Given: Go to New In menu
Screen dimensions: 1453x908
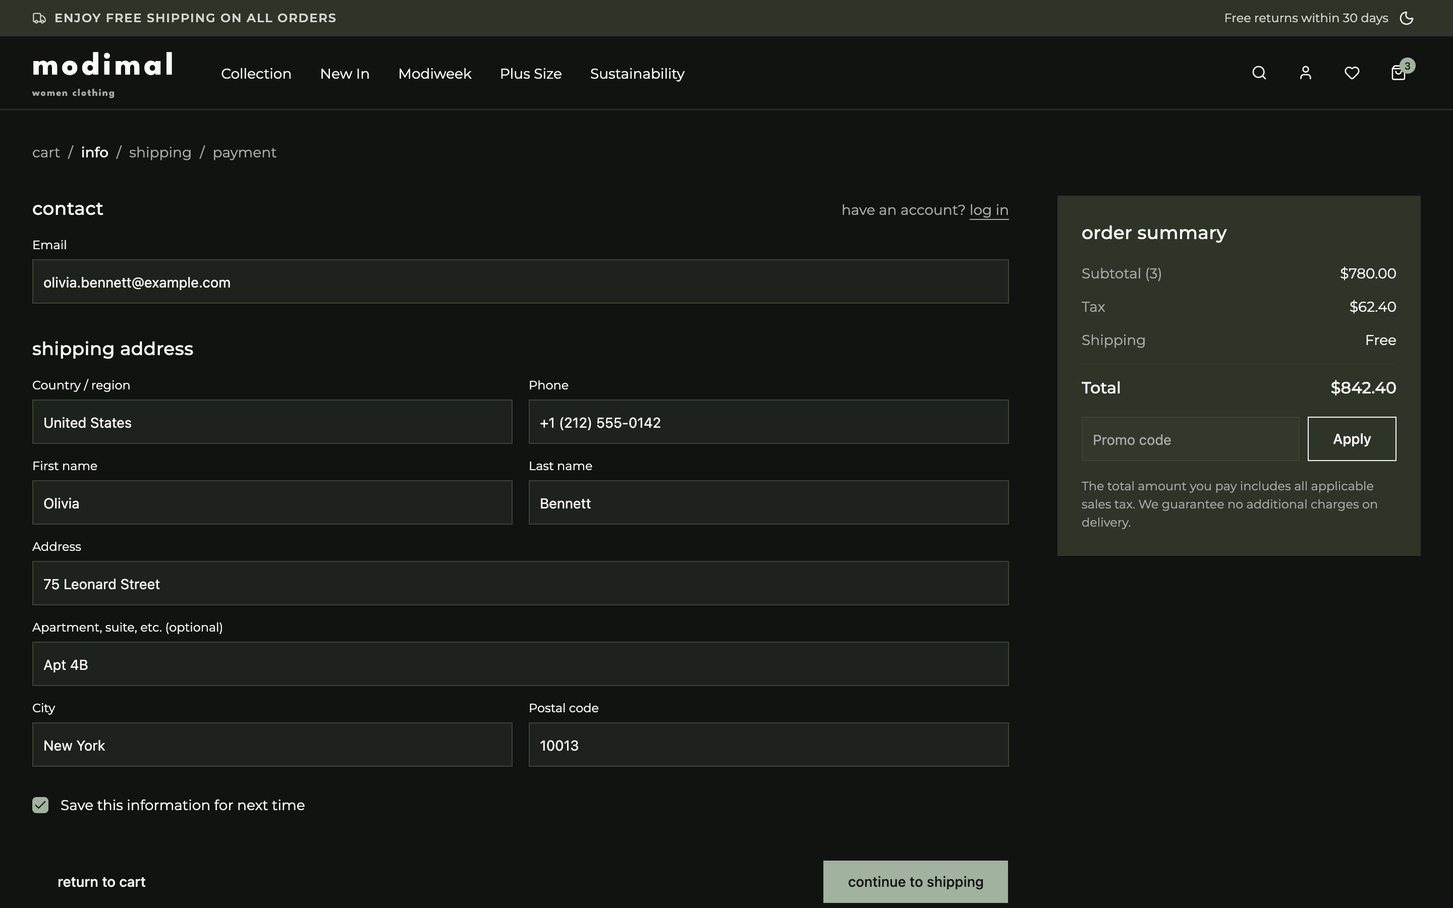Looking at the screenshot, I should click(x=345, y=73).
